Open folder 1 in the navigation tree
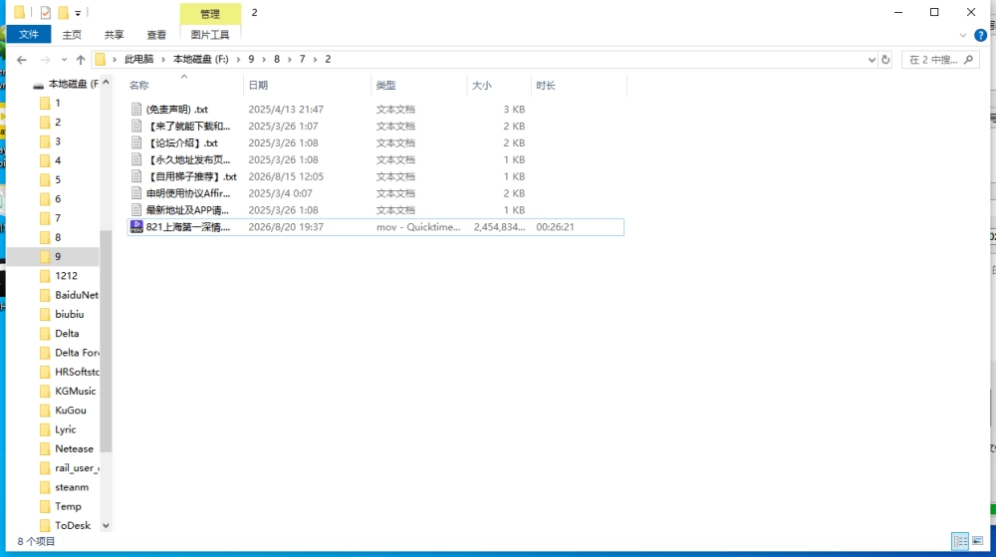 57,103
